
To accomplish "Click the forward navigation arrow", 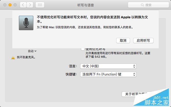I will [x=30, y=5].
